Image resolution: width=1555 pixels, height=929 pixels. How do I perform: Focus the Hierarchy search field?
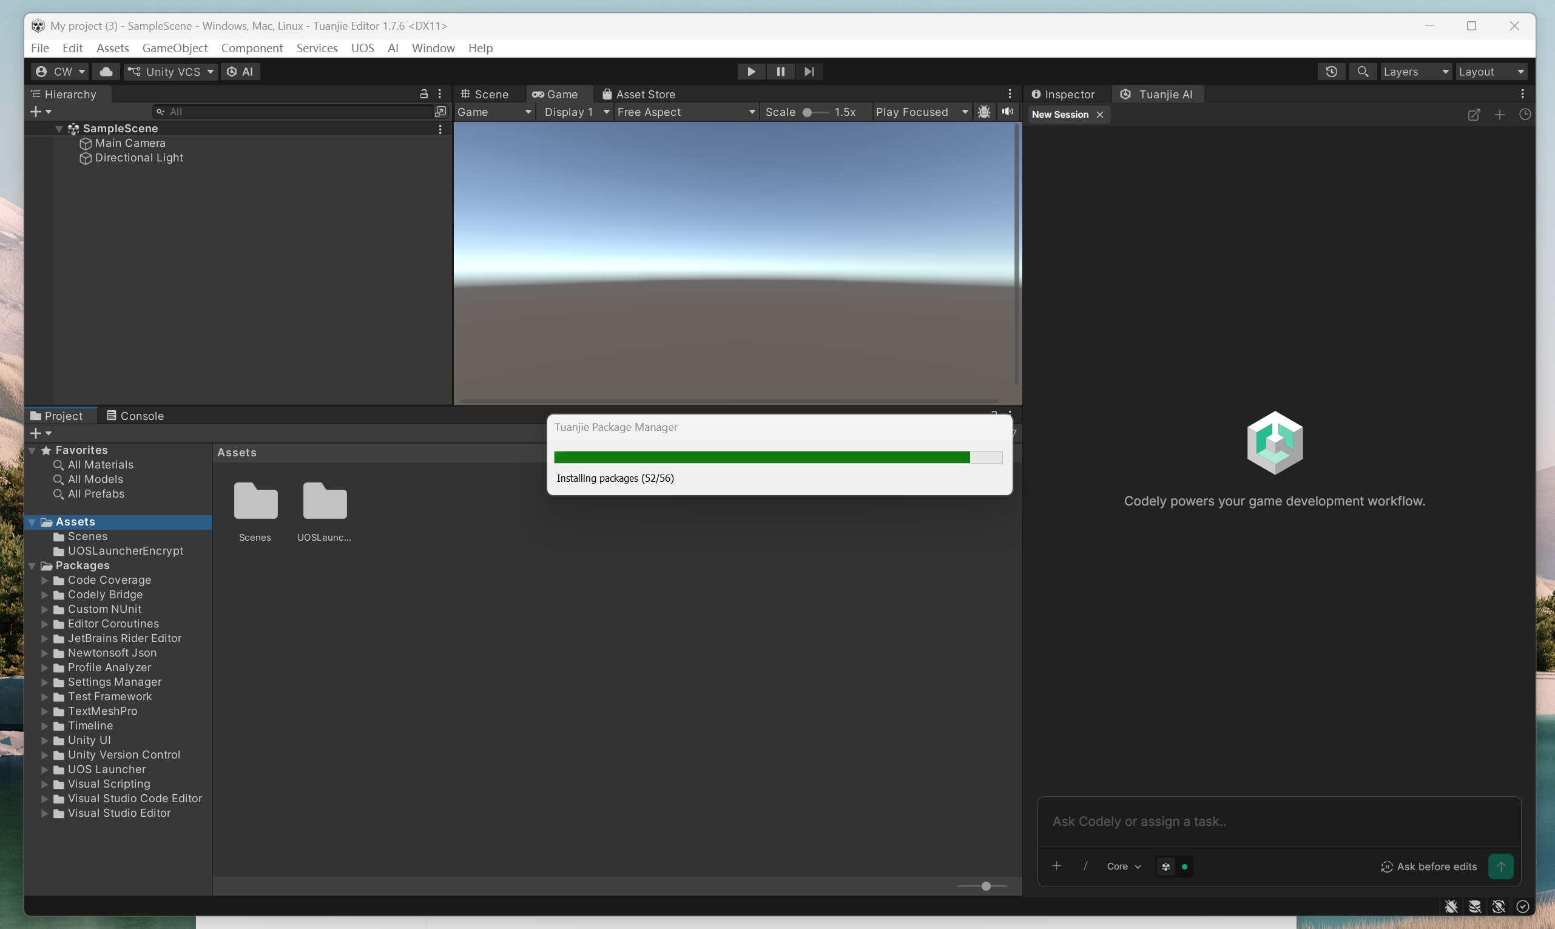[x=293, y=112]
